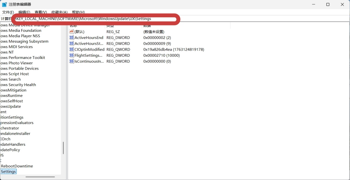This screenshot has width=350, height=180.
Task: Click the ActiveHoursEnd DWORD value icon
Action: click(x=72, y=38)
